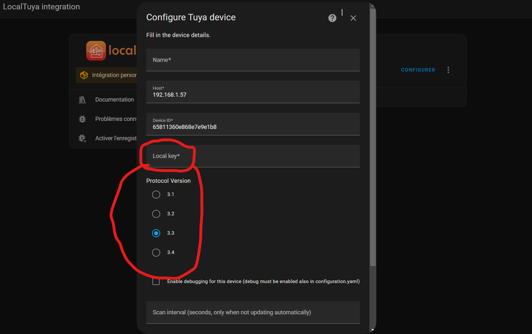This screenshot has height=334, width=532.
Task: Select protocol version 3.2
Action: coord(156,214)
